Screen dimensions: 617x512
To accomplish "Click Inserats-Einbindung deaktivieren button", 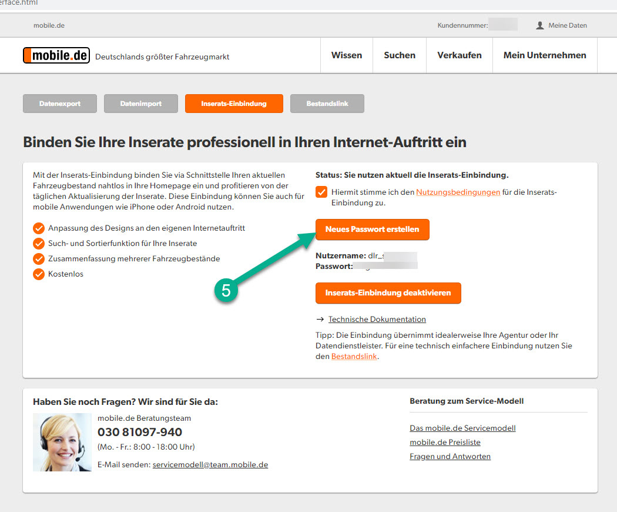I will pos(388,293).
